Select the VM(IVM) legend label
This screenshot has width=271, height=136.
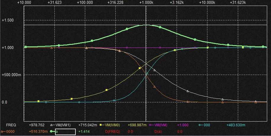(161, 125)
